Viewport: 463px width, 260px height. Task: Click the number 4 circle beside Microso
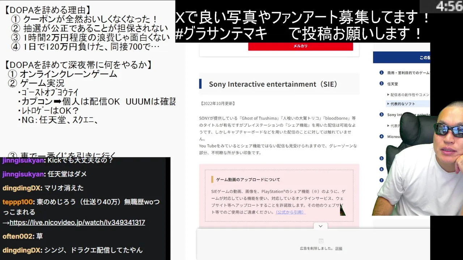click(x=381, y=136)
